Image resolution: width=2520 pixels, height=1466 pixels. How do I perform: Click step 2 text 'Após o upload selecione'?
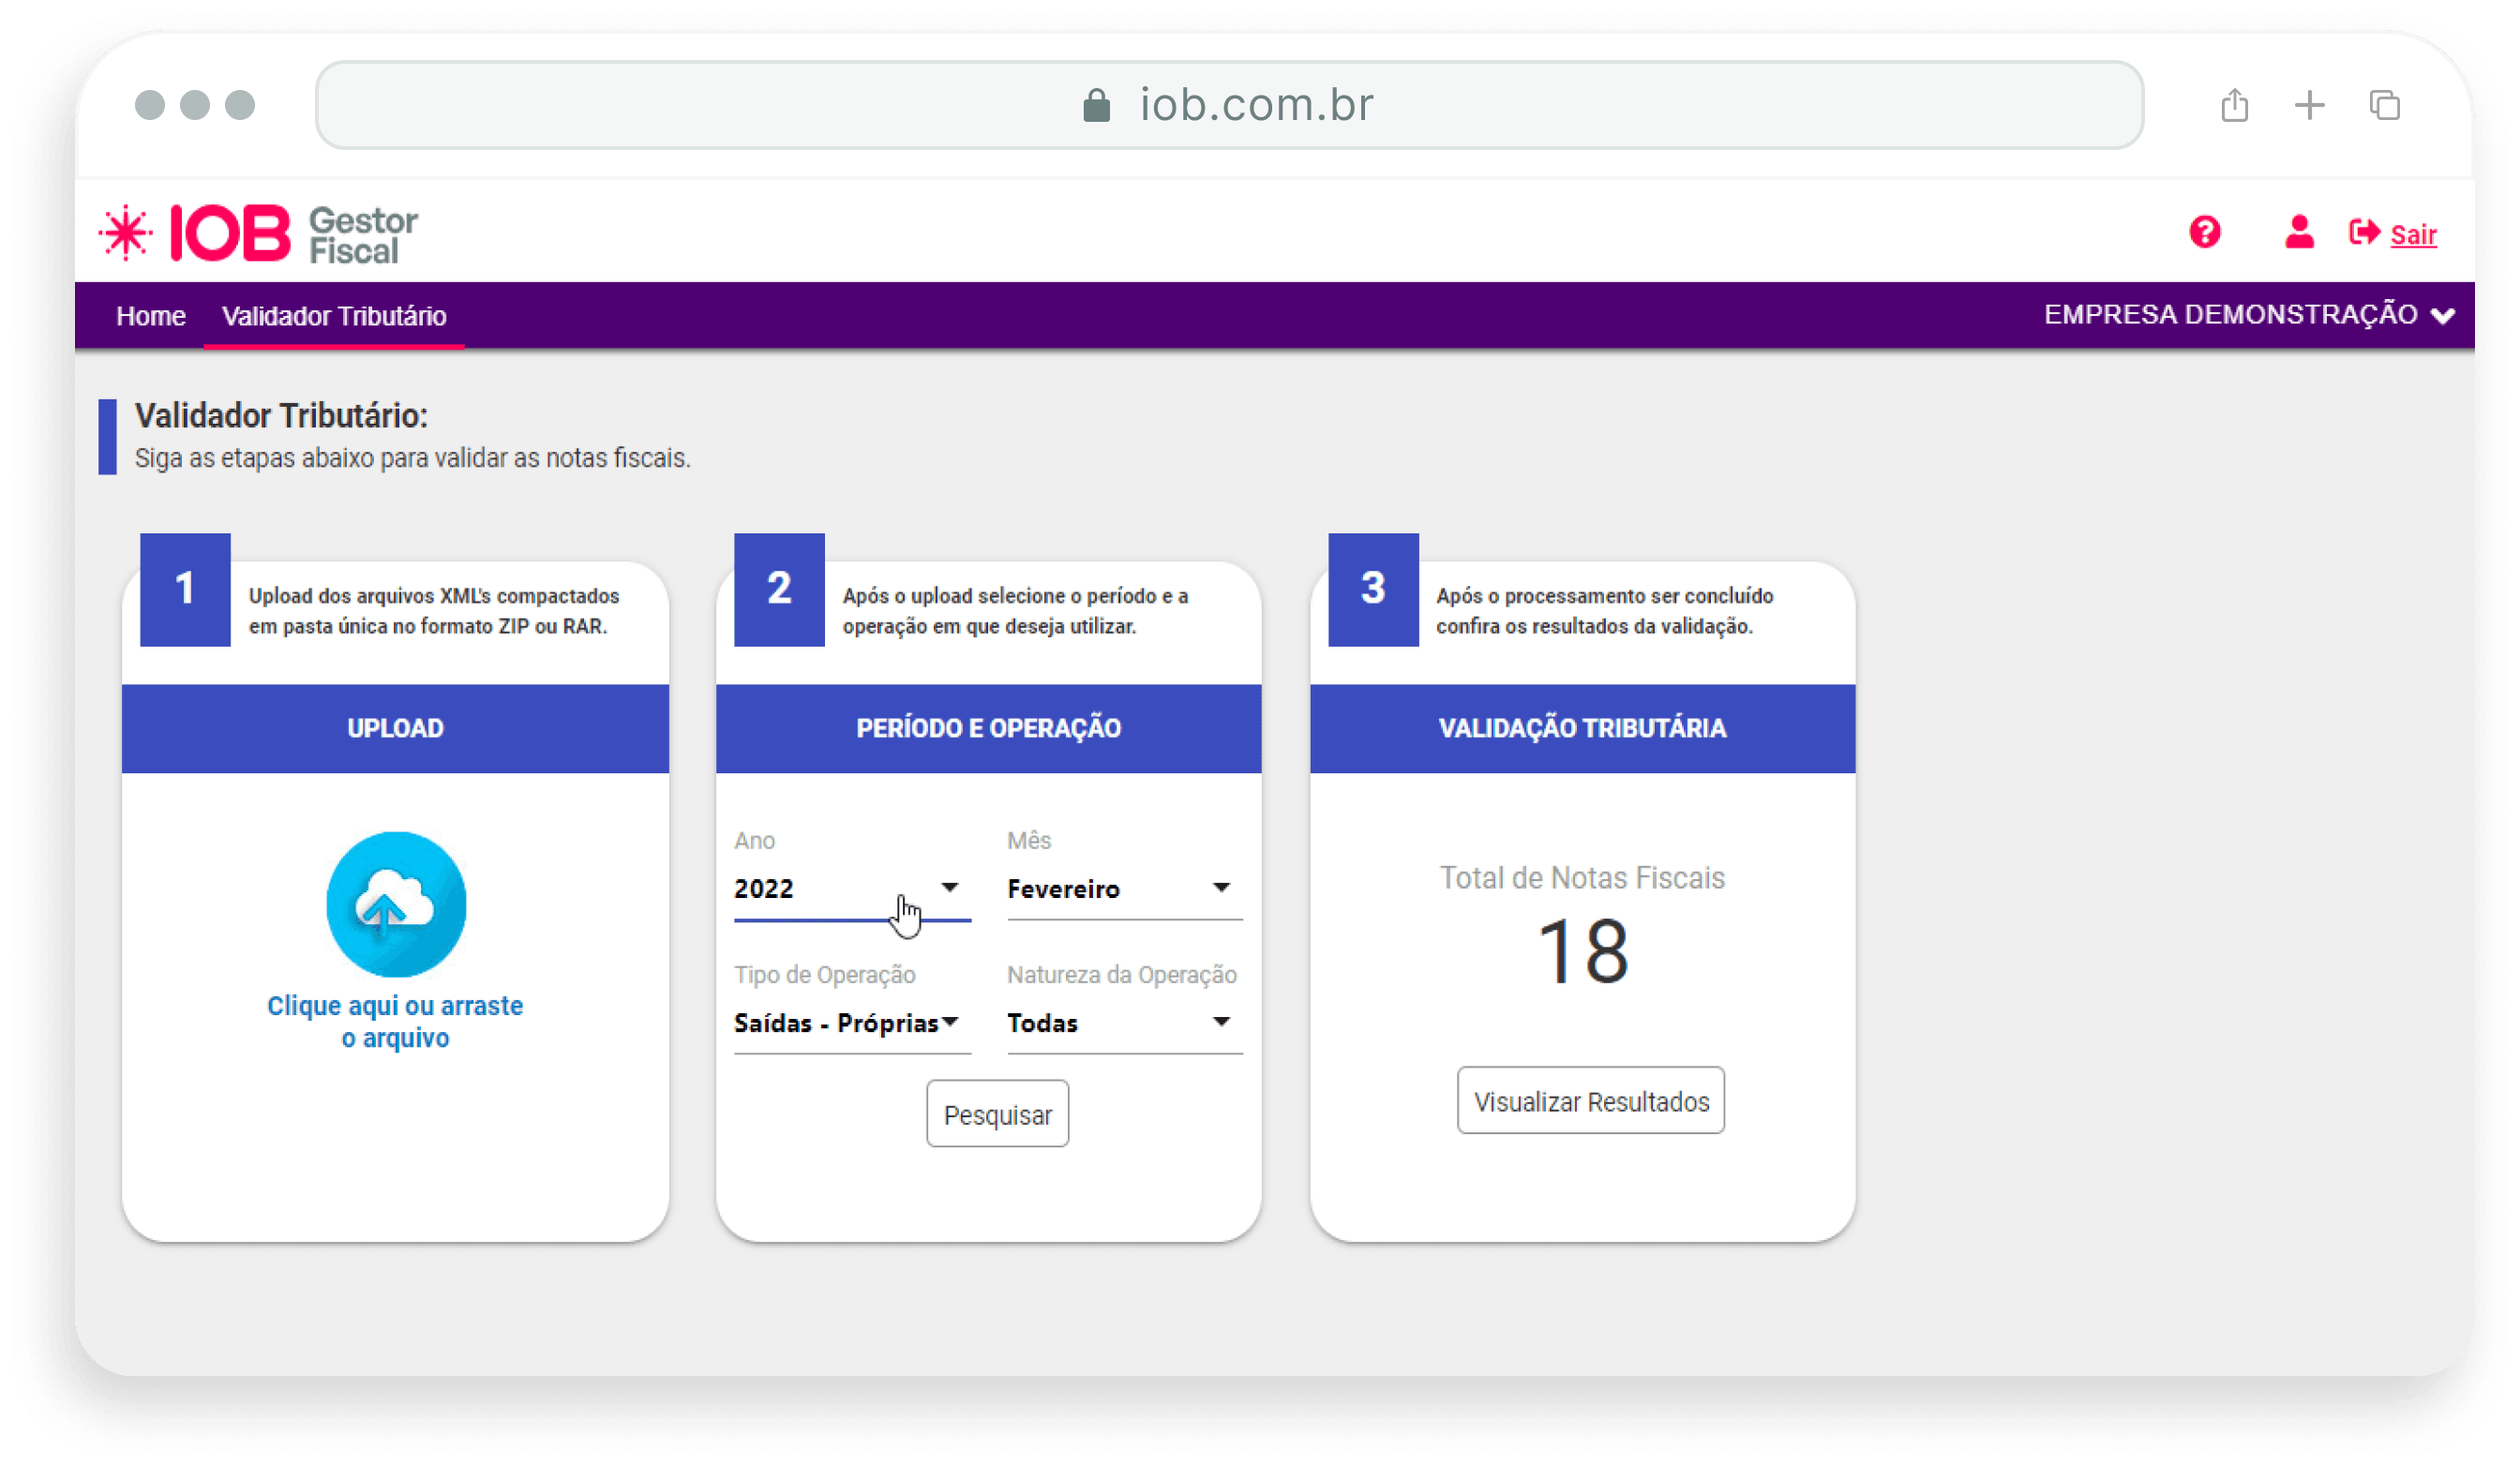[x=1015, y=610]
